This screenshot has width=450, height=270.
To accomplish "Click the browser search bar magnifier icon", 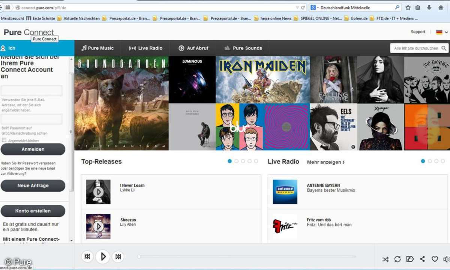I will pyautogui.click(x=397, y=7).
